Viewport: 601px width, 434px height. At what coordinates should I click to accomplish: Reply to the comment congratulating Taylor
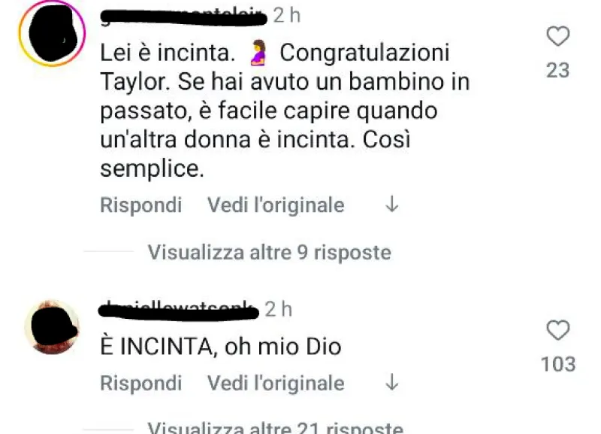coord(141,205)
